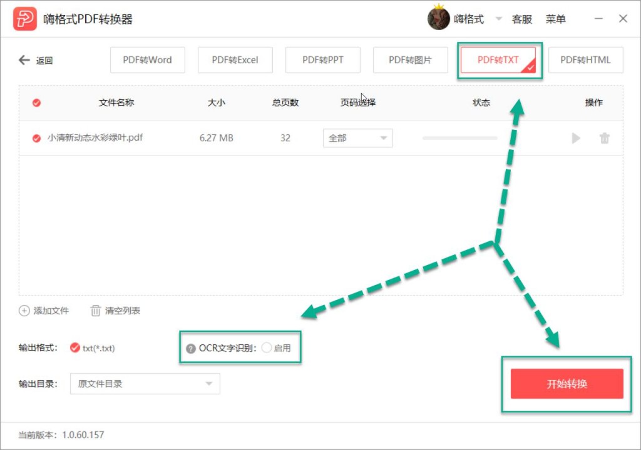Select the PDF转TXT tab
The width and height of the screenshot is (641, 450).
pos(498,60)
